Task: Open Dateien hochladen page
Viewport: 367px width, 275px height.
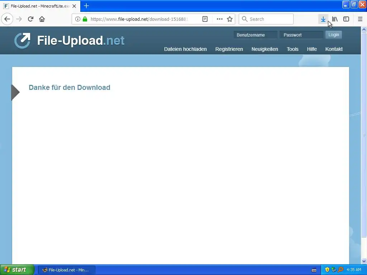Action: [185, 49]
